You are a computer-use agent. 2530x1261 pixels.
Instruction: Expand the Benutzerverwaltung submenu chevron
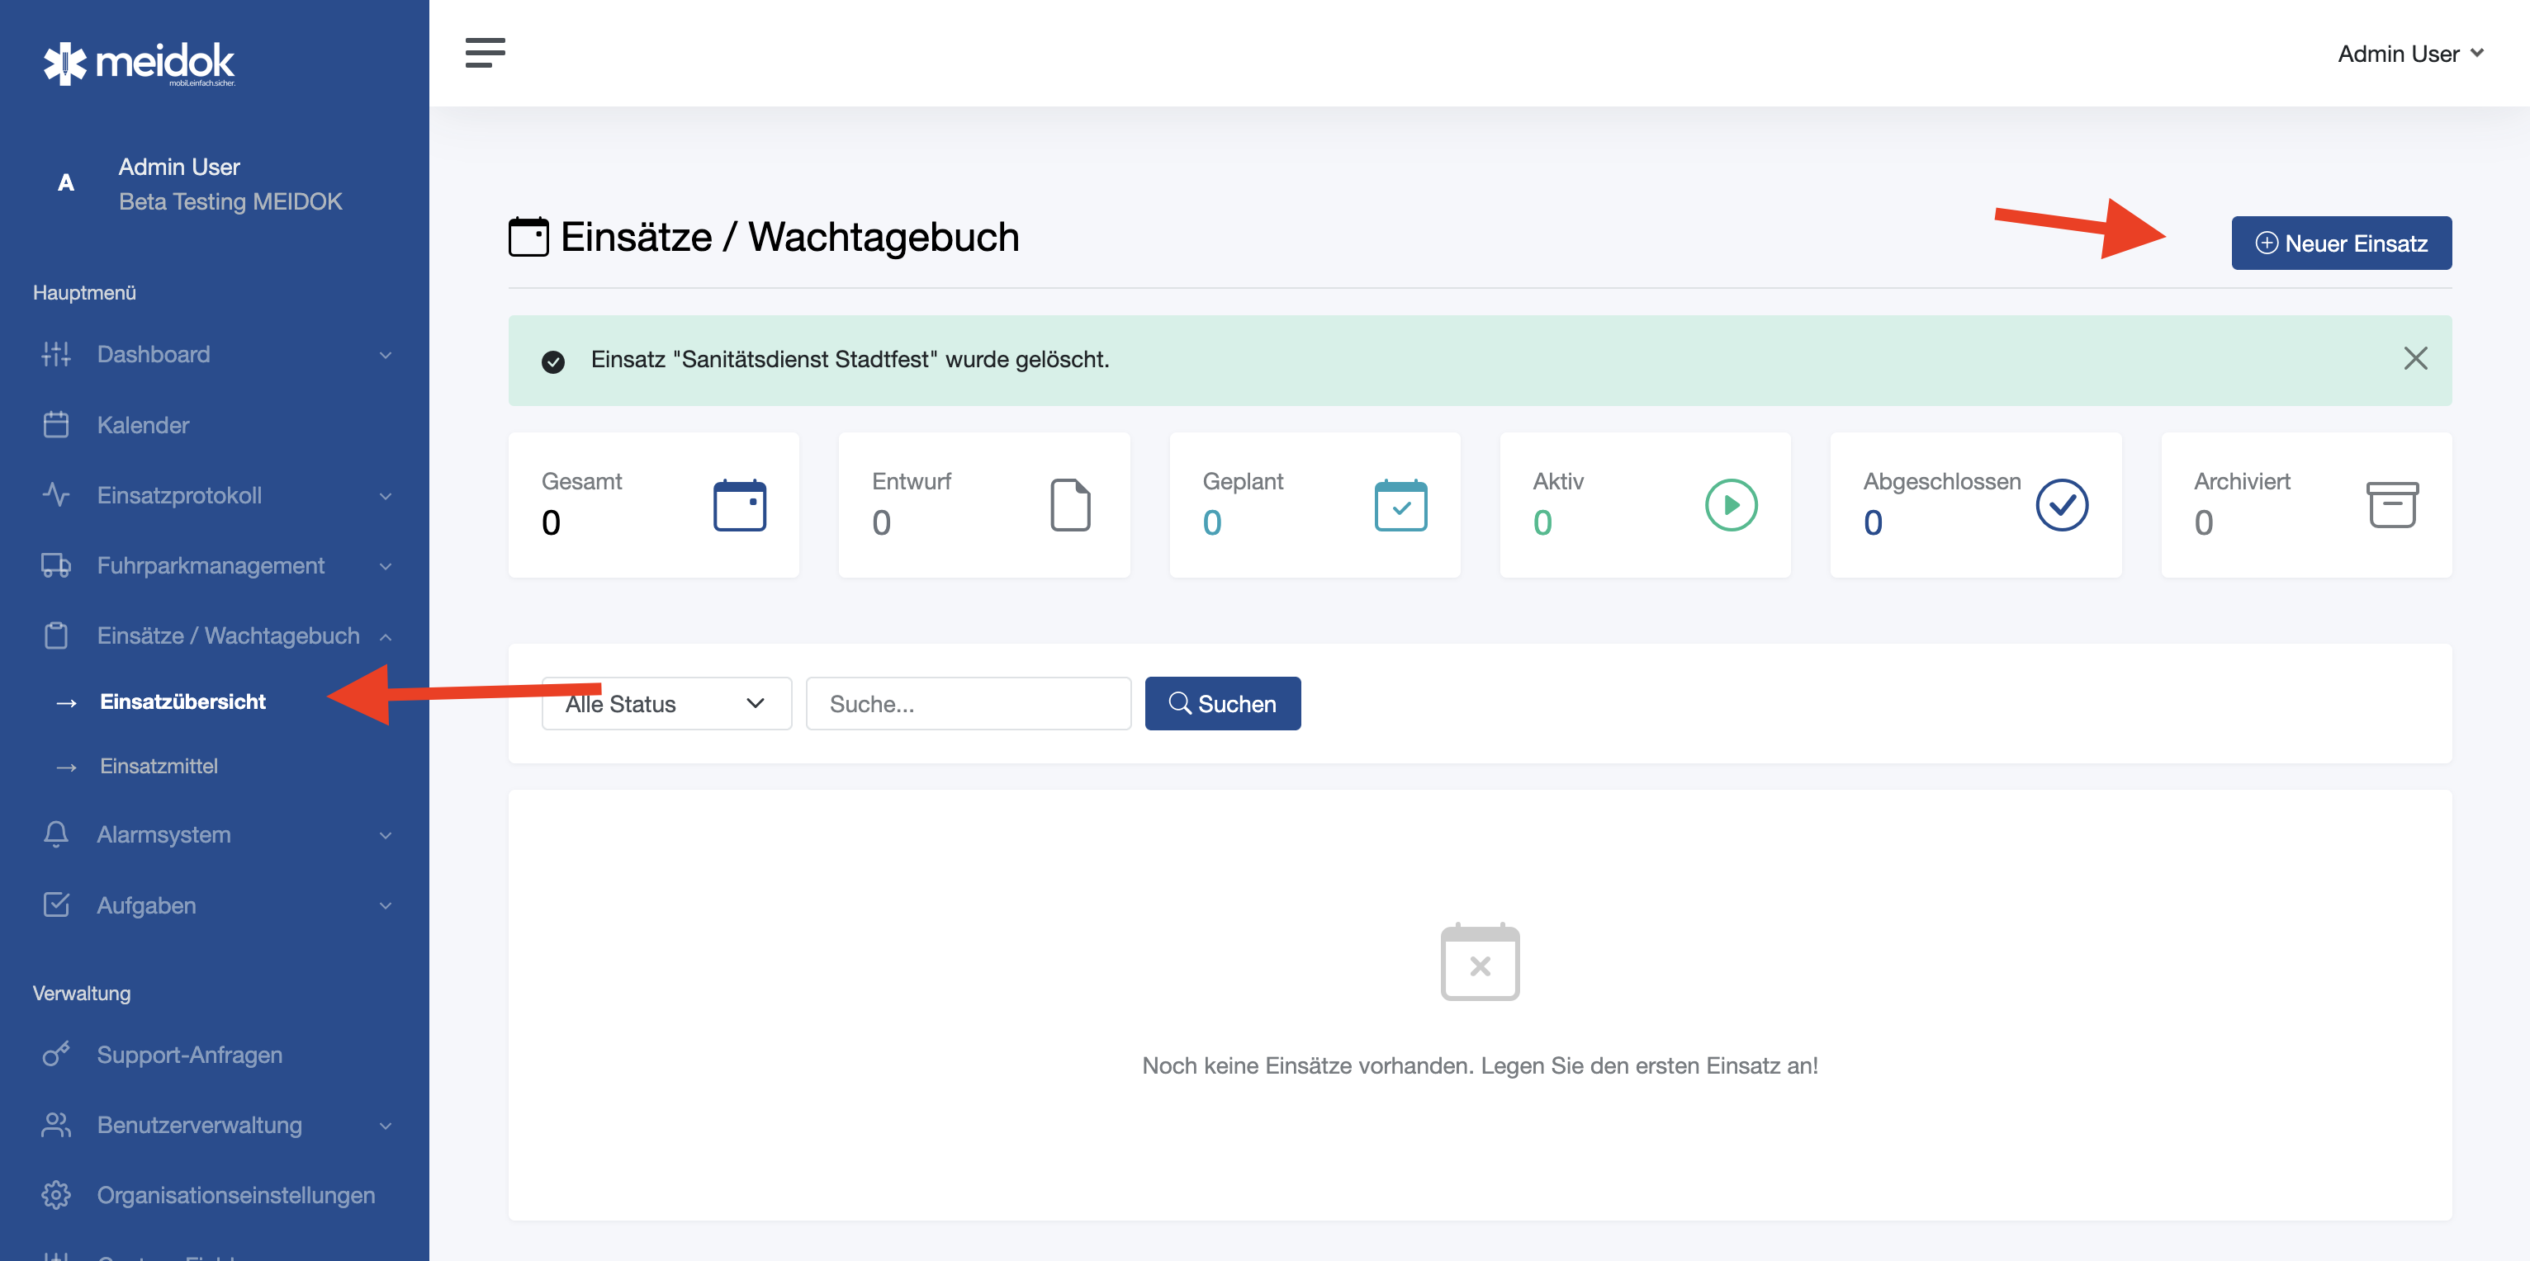386,1126
